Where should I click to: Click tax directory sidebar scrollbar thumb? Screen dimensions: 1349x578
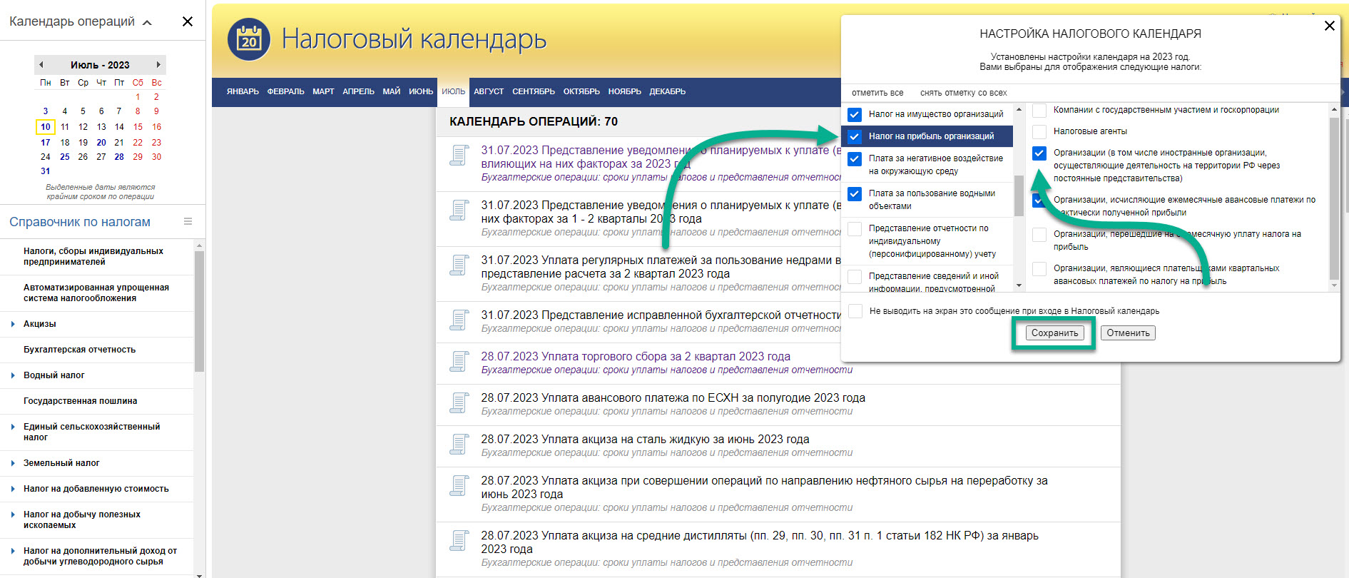pyautogui.click(x=199, y=310)
